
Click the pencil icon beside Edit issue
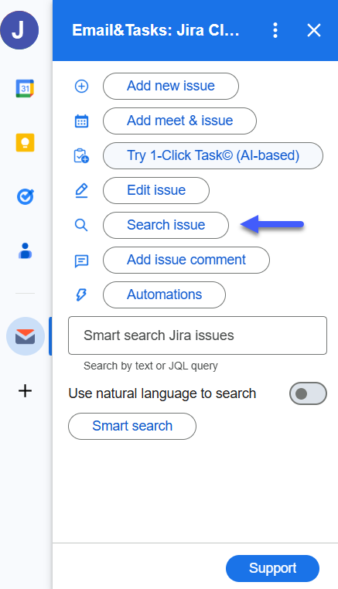coord(81,190)
